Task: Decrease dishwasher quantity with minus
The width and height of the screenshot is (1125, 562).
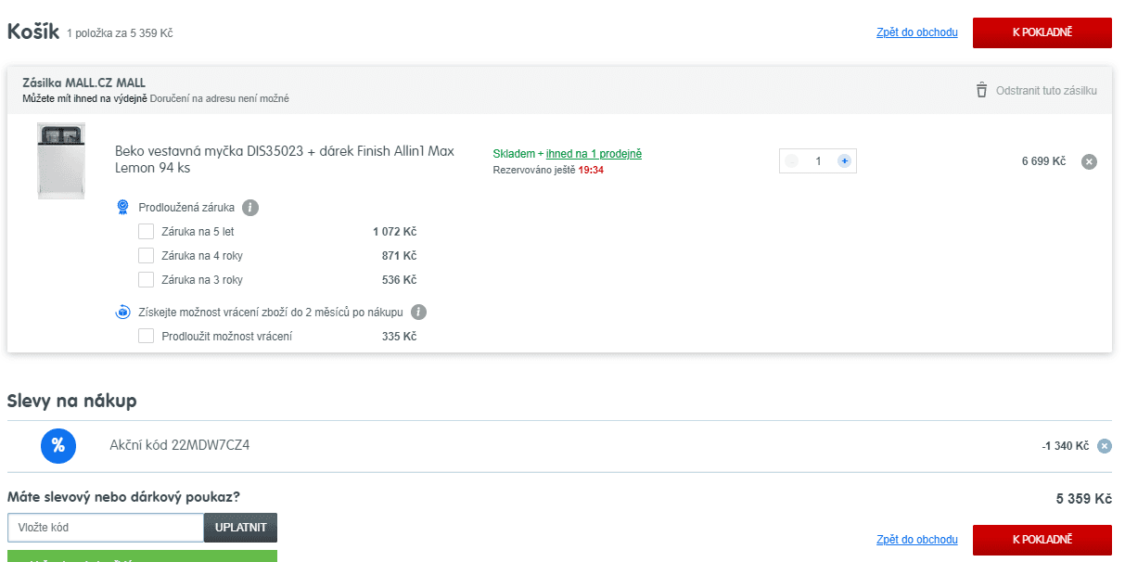Action: pos(791,161)
